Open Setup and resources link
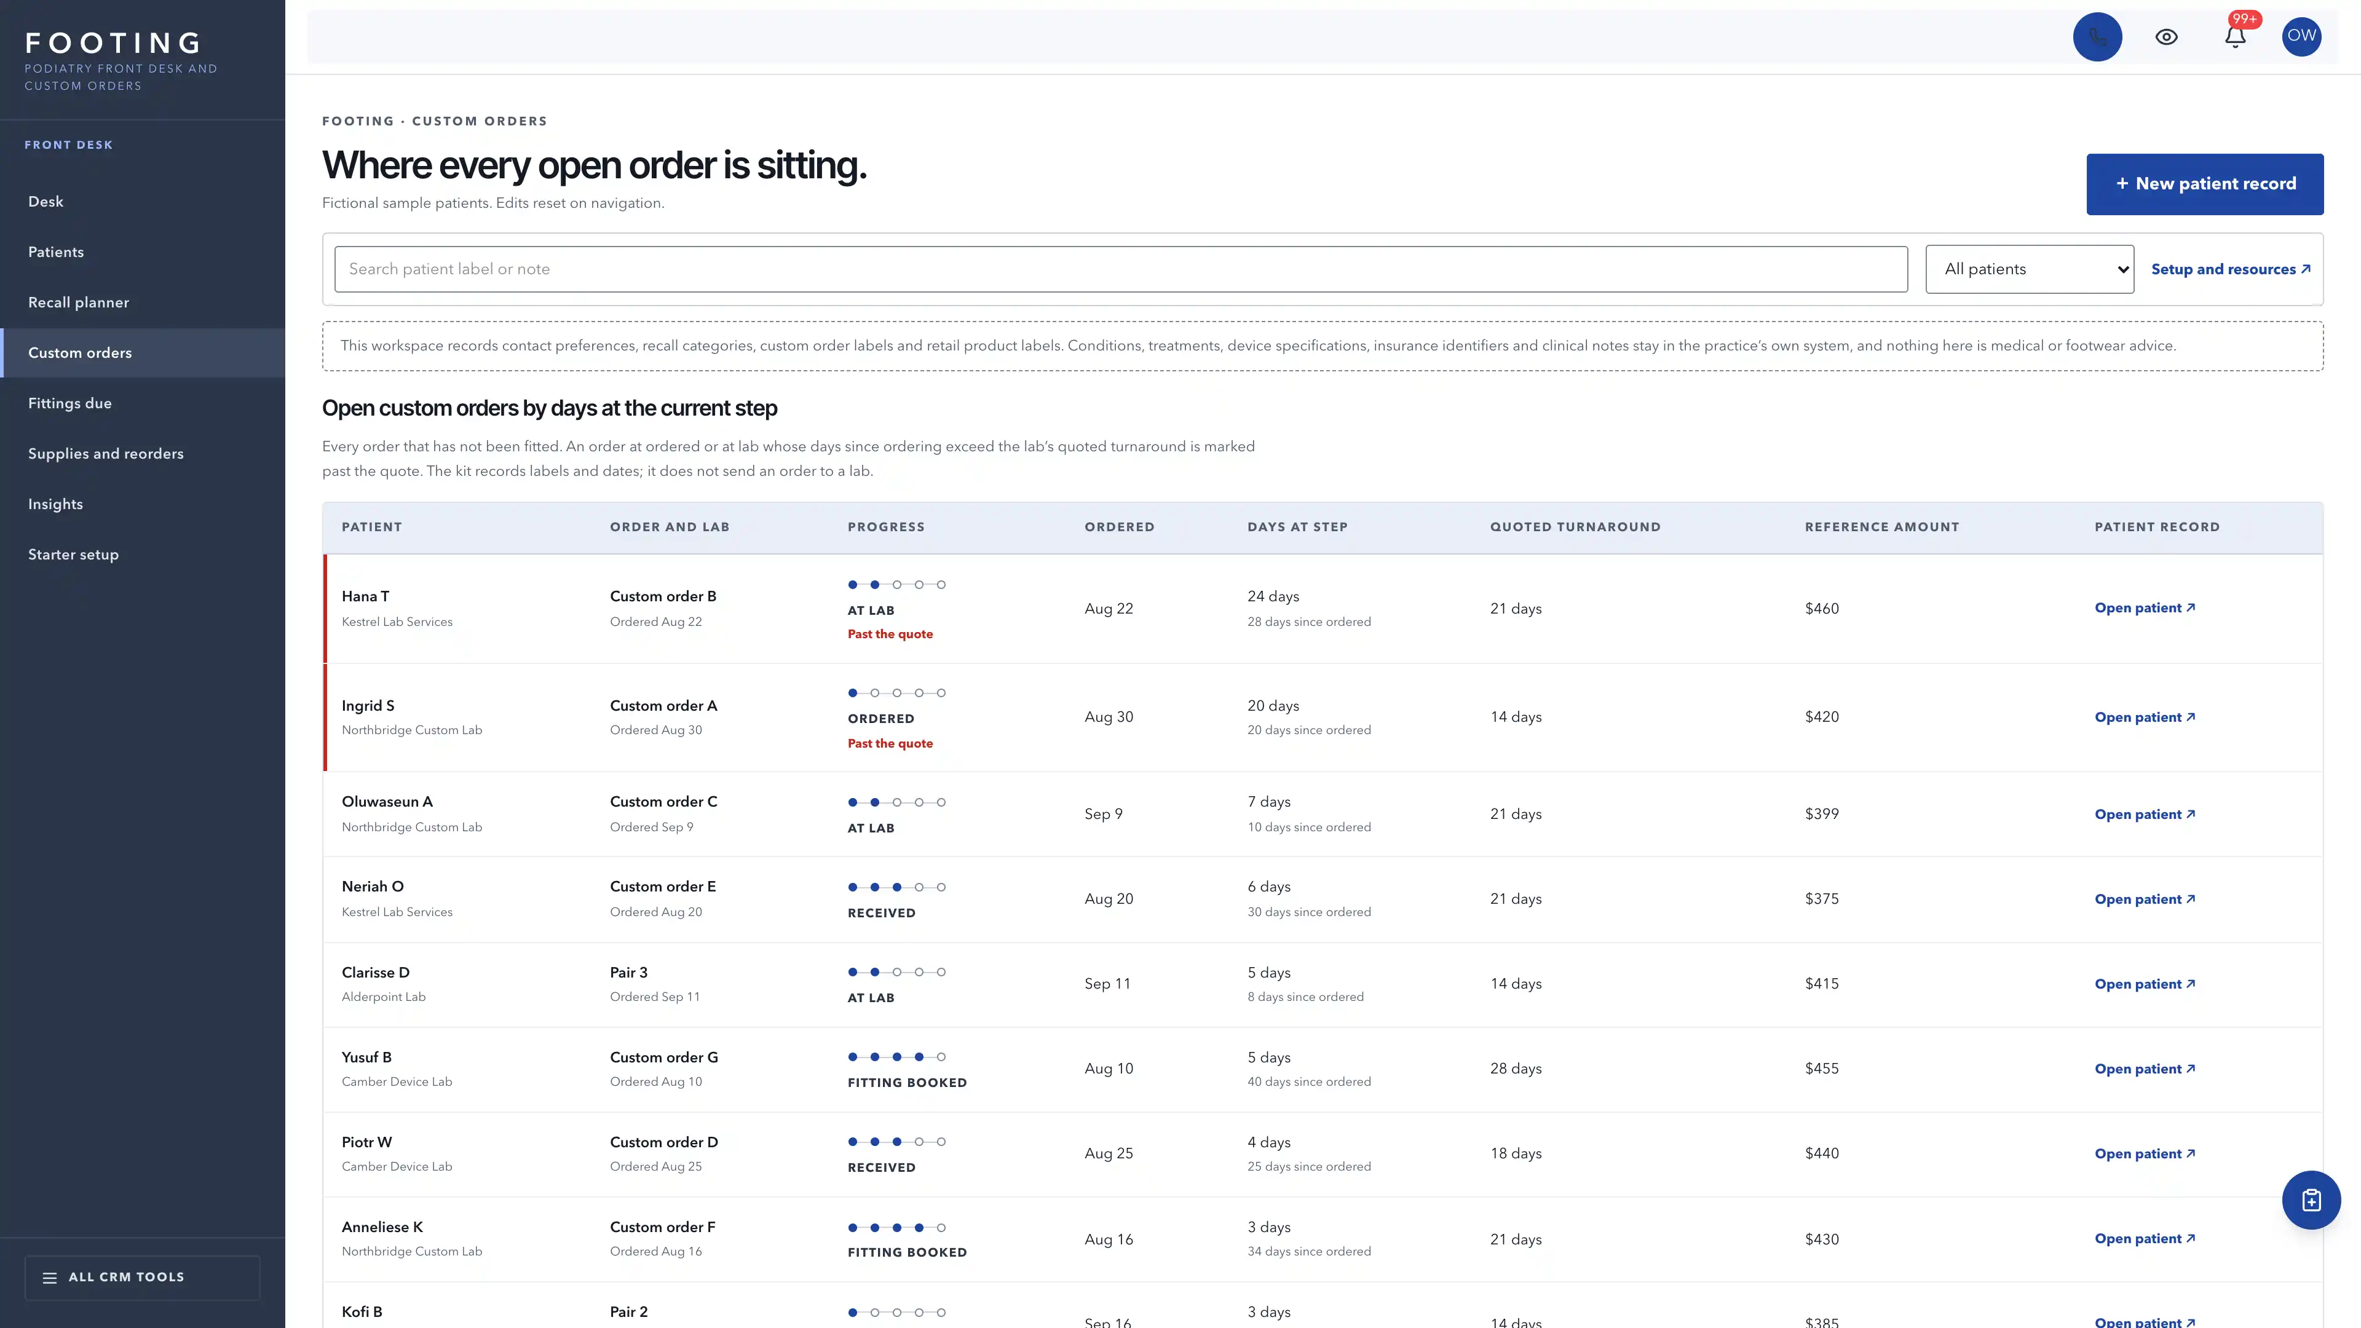2361x1328 pixels. (x=2230, y=269)
